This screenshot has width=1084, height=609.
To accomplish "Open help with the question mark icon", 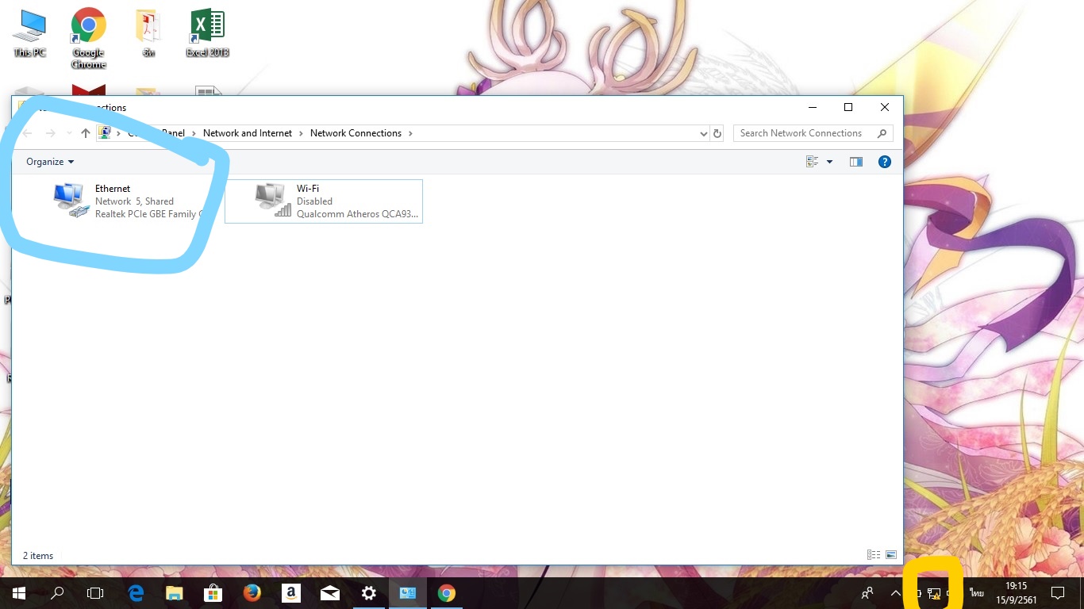I will 885,162.
